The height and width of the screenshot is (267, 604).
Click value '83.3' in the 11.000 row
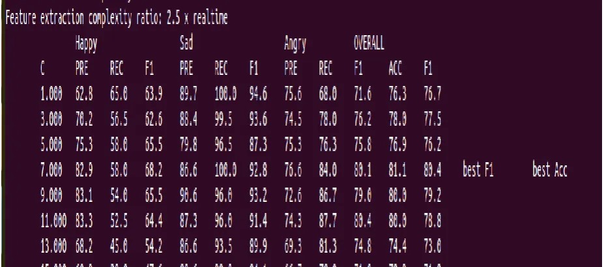point(84,221)
